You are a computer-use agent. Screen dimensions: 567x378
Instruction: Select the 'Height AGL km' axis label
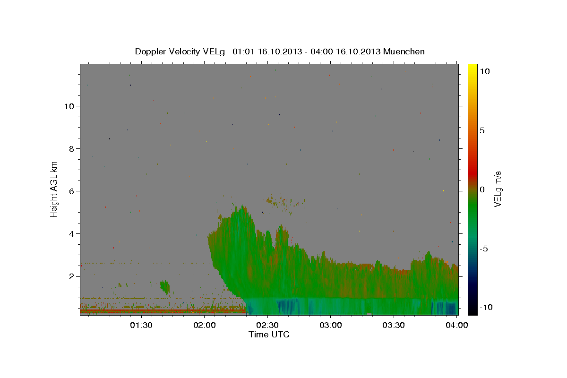54,189
